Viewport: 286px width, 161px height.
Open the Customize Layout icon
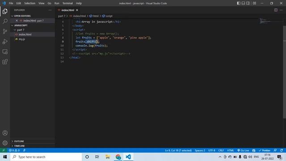[254, 3]
